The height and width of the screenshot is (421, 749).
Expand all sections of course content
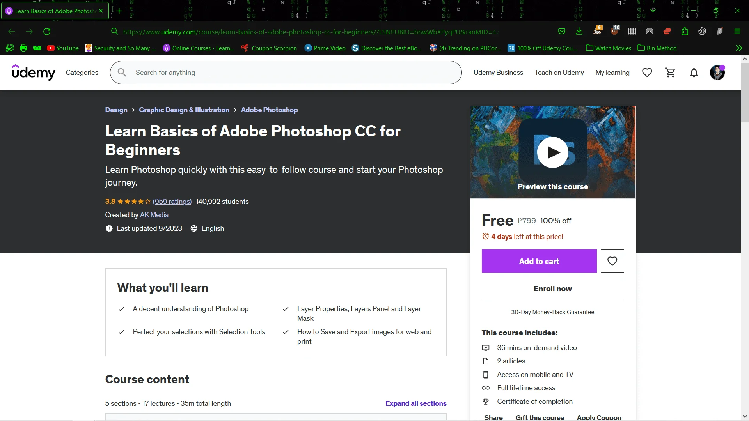(x=416, y=403)
